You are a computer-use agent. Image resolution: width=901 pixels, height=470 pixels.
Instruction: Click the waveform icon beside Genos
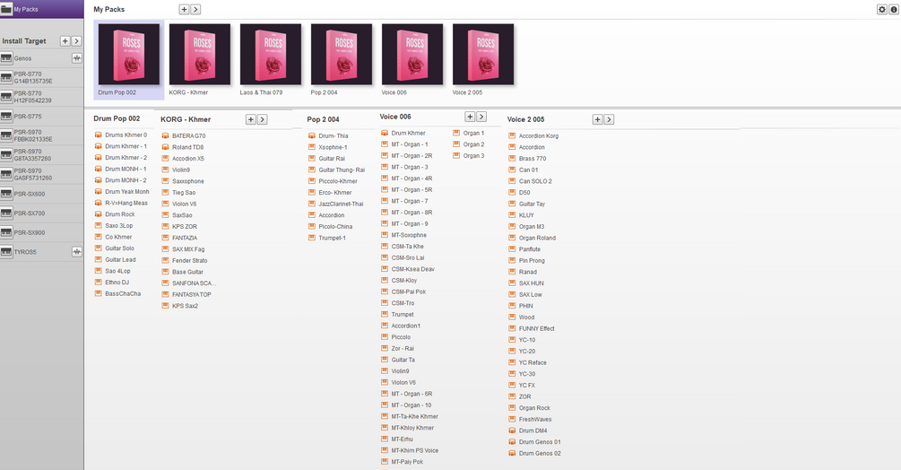tap(76, 58)
